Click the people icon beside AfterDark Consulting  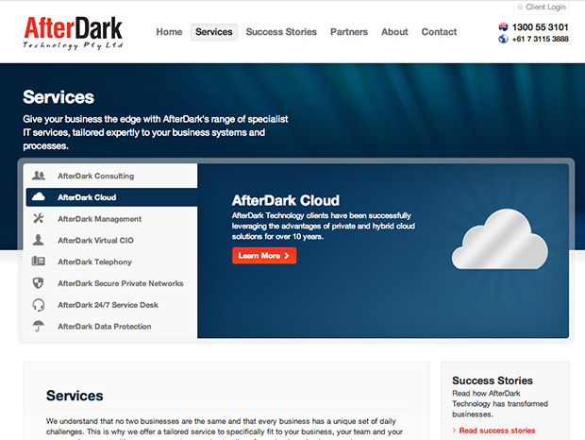pyautogui.click(x=39, y=176)
